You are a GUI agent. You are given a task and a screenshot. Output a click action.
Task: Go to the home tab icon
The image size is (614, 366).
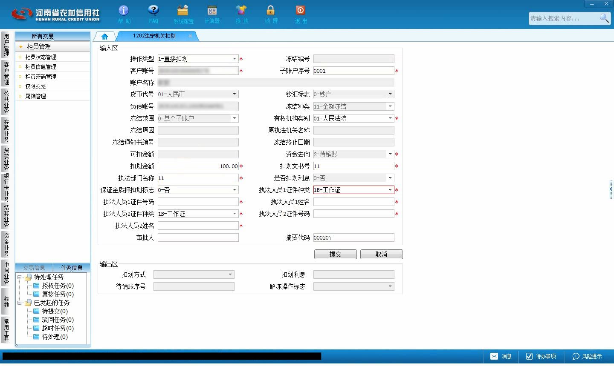(105, 37)
